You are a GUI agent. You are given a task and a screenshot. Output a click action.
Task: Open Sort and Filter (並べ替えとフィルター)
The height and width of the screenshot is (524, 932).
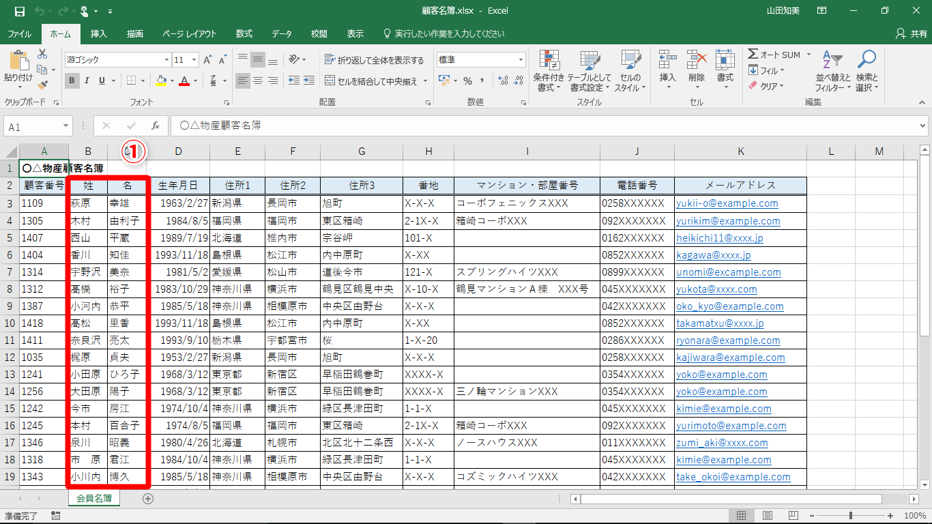tap(833, 71)
